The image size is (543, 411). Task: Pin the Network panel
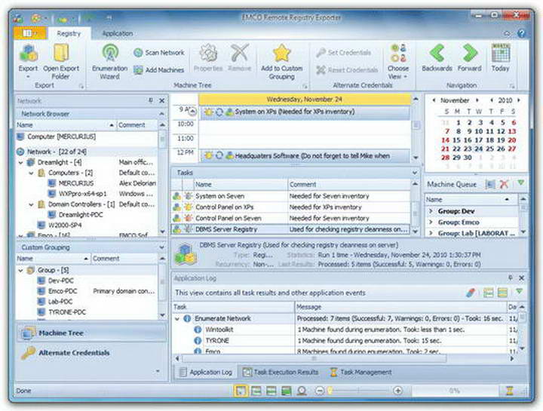[151, 100]
